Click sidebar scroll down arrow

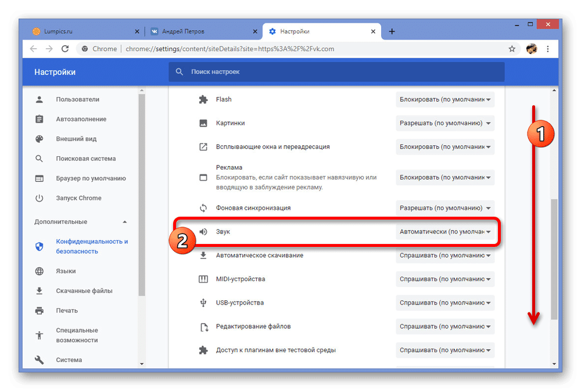click(142, 364)
